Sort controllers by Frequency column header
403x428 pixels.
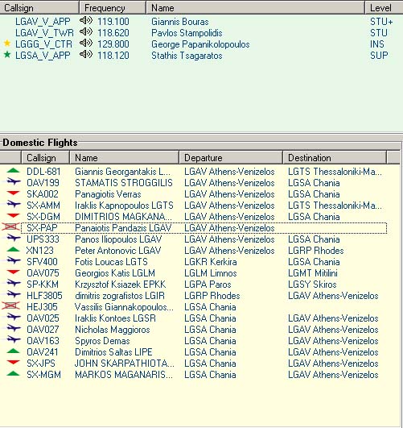coord(113,8)
